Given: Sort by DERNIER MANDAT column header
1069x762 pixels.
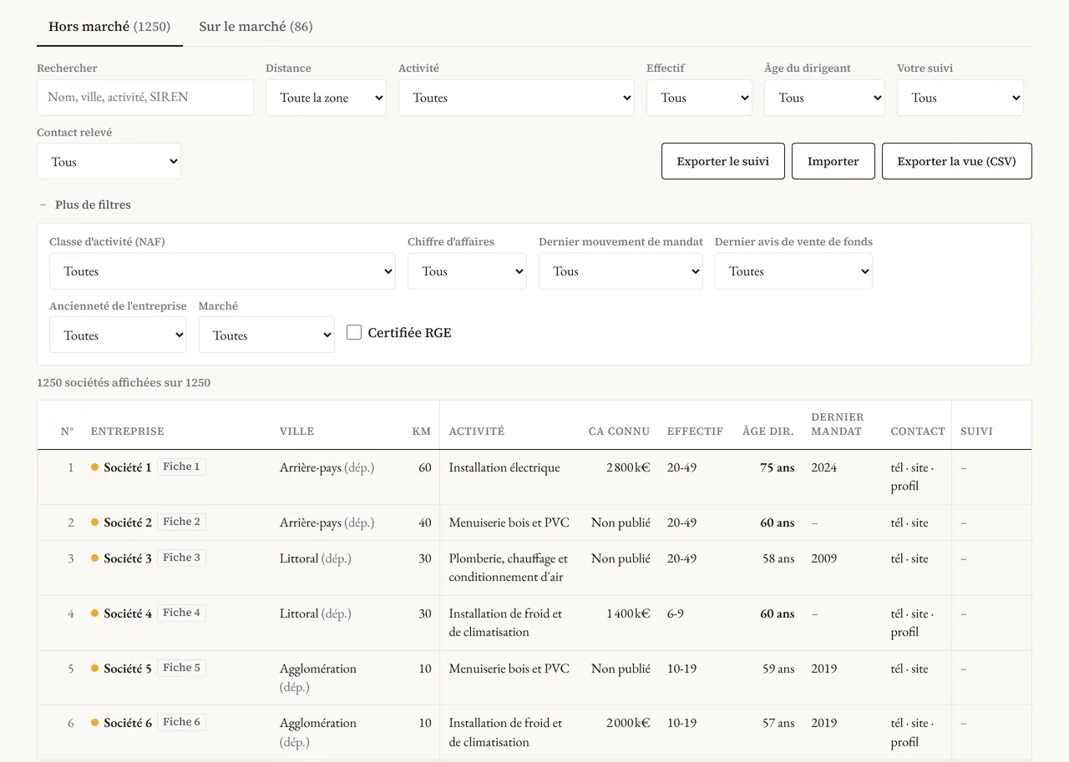Looking at the screenshot, I should pos(838,424).
